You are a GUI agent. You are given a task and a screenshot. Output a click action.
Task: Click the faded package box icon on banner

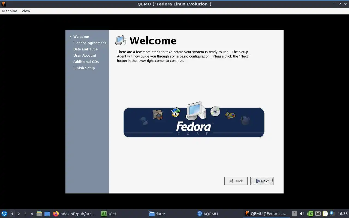tap(245, 120)
